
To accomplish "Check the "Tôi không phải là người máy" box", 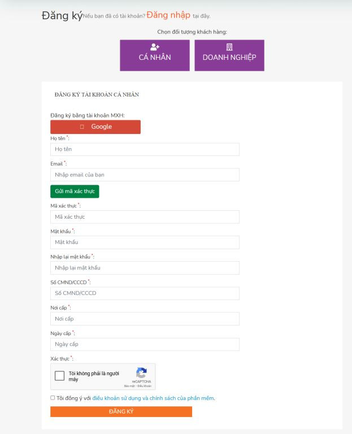I will [59, 376].
